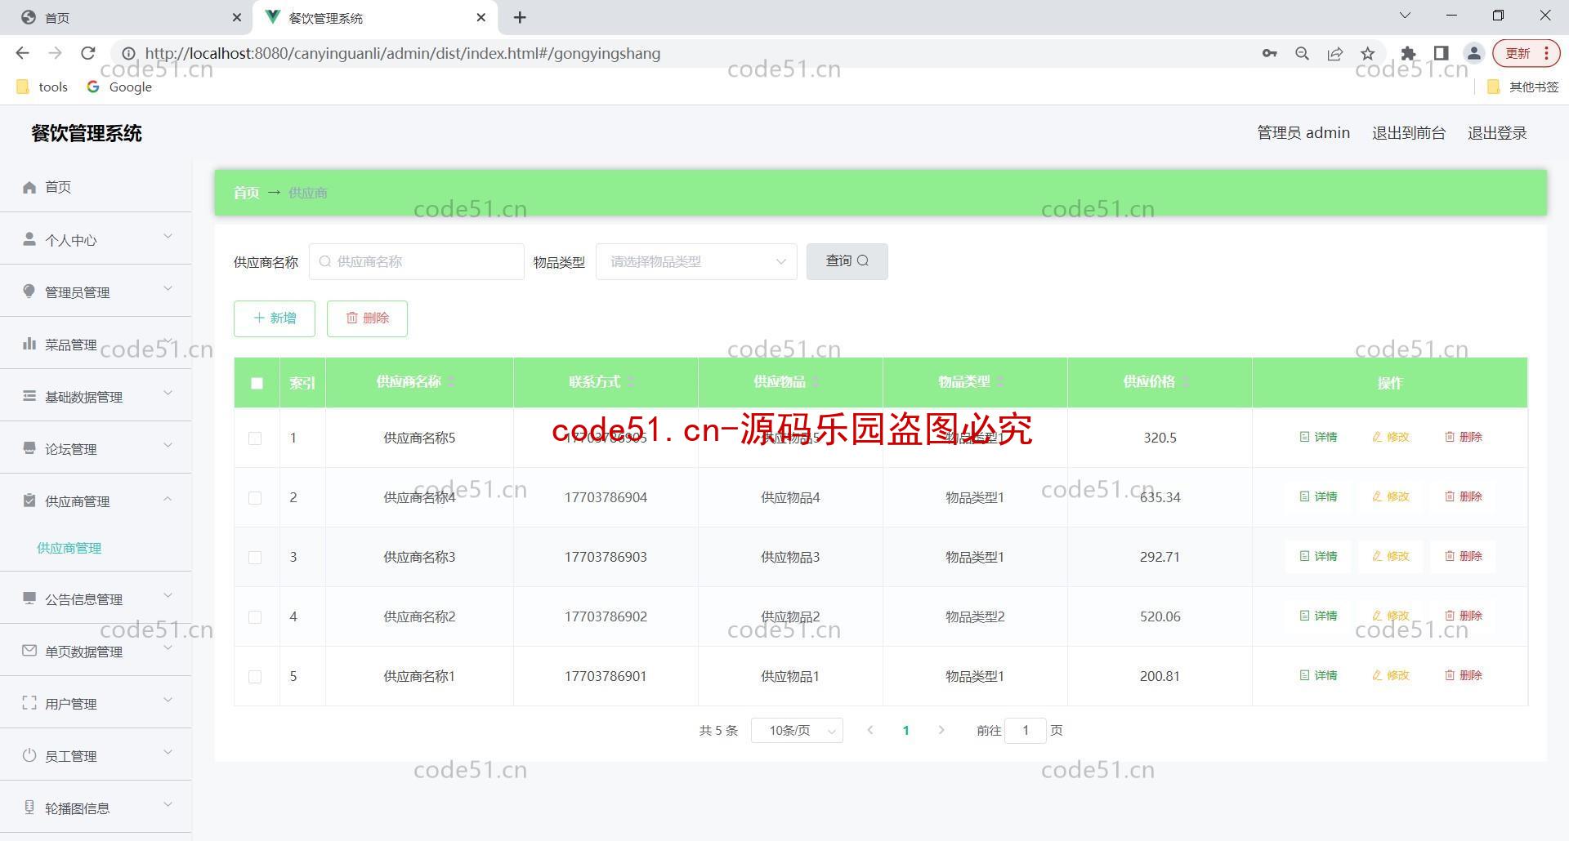Click the zoom magnifier icon in address bar
This screenshot has width=1569, height=841.
click(x=1302, y=53)
